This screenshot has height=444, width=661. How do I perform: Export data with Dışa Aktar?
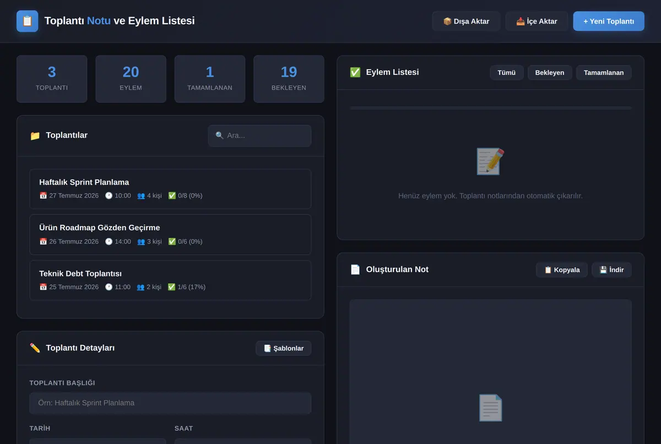(x=466, y=21)
